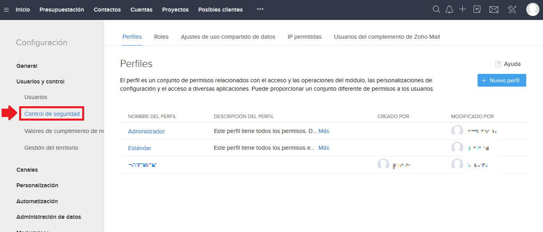Open the calendar icon in the top bar
The image size is (543, 232).
(x=477, y=9)
